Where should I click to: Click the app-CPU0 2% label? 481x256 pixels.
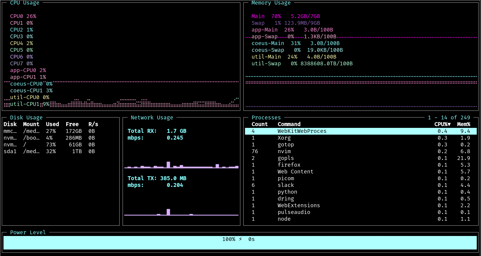tap(28, 70)
